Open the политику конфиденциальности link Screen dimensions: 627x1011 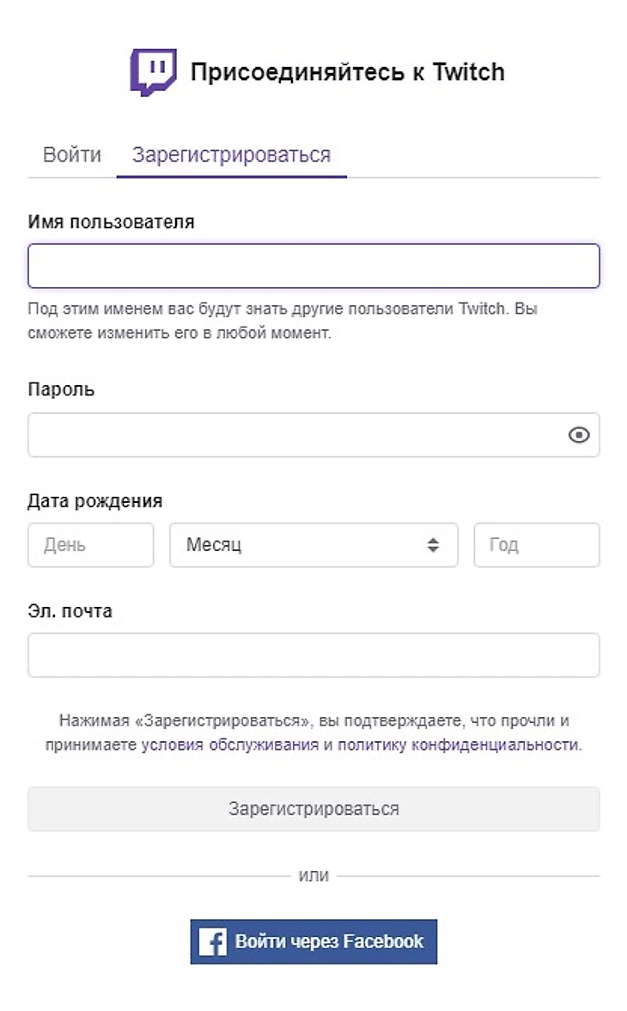(x=459, y=745)
